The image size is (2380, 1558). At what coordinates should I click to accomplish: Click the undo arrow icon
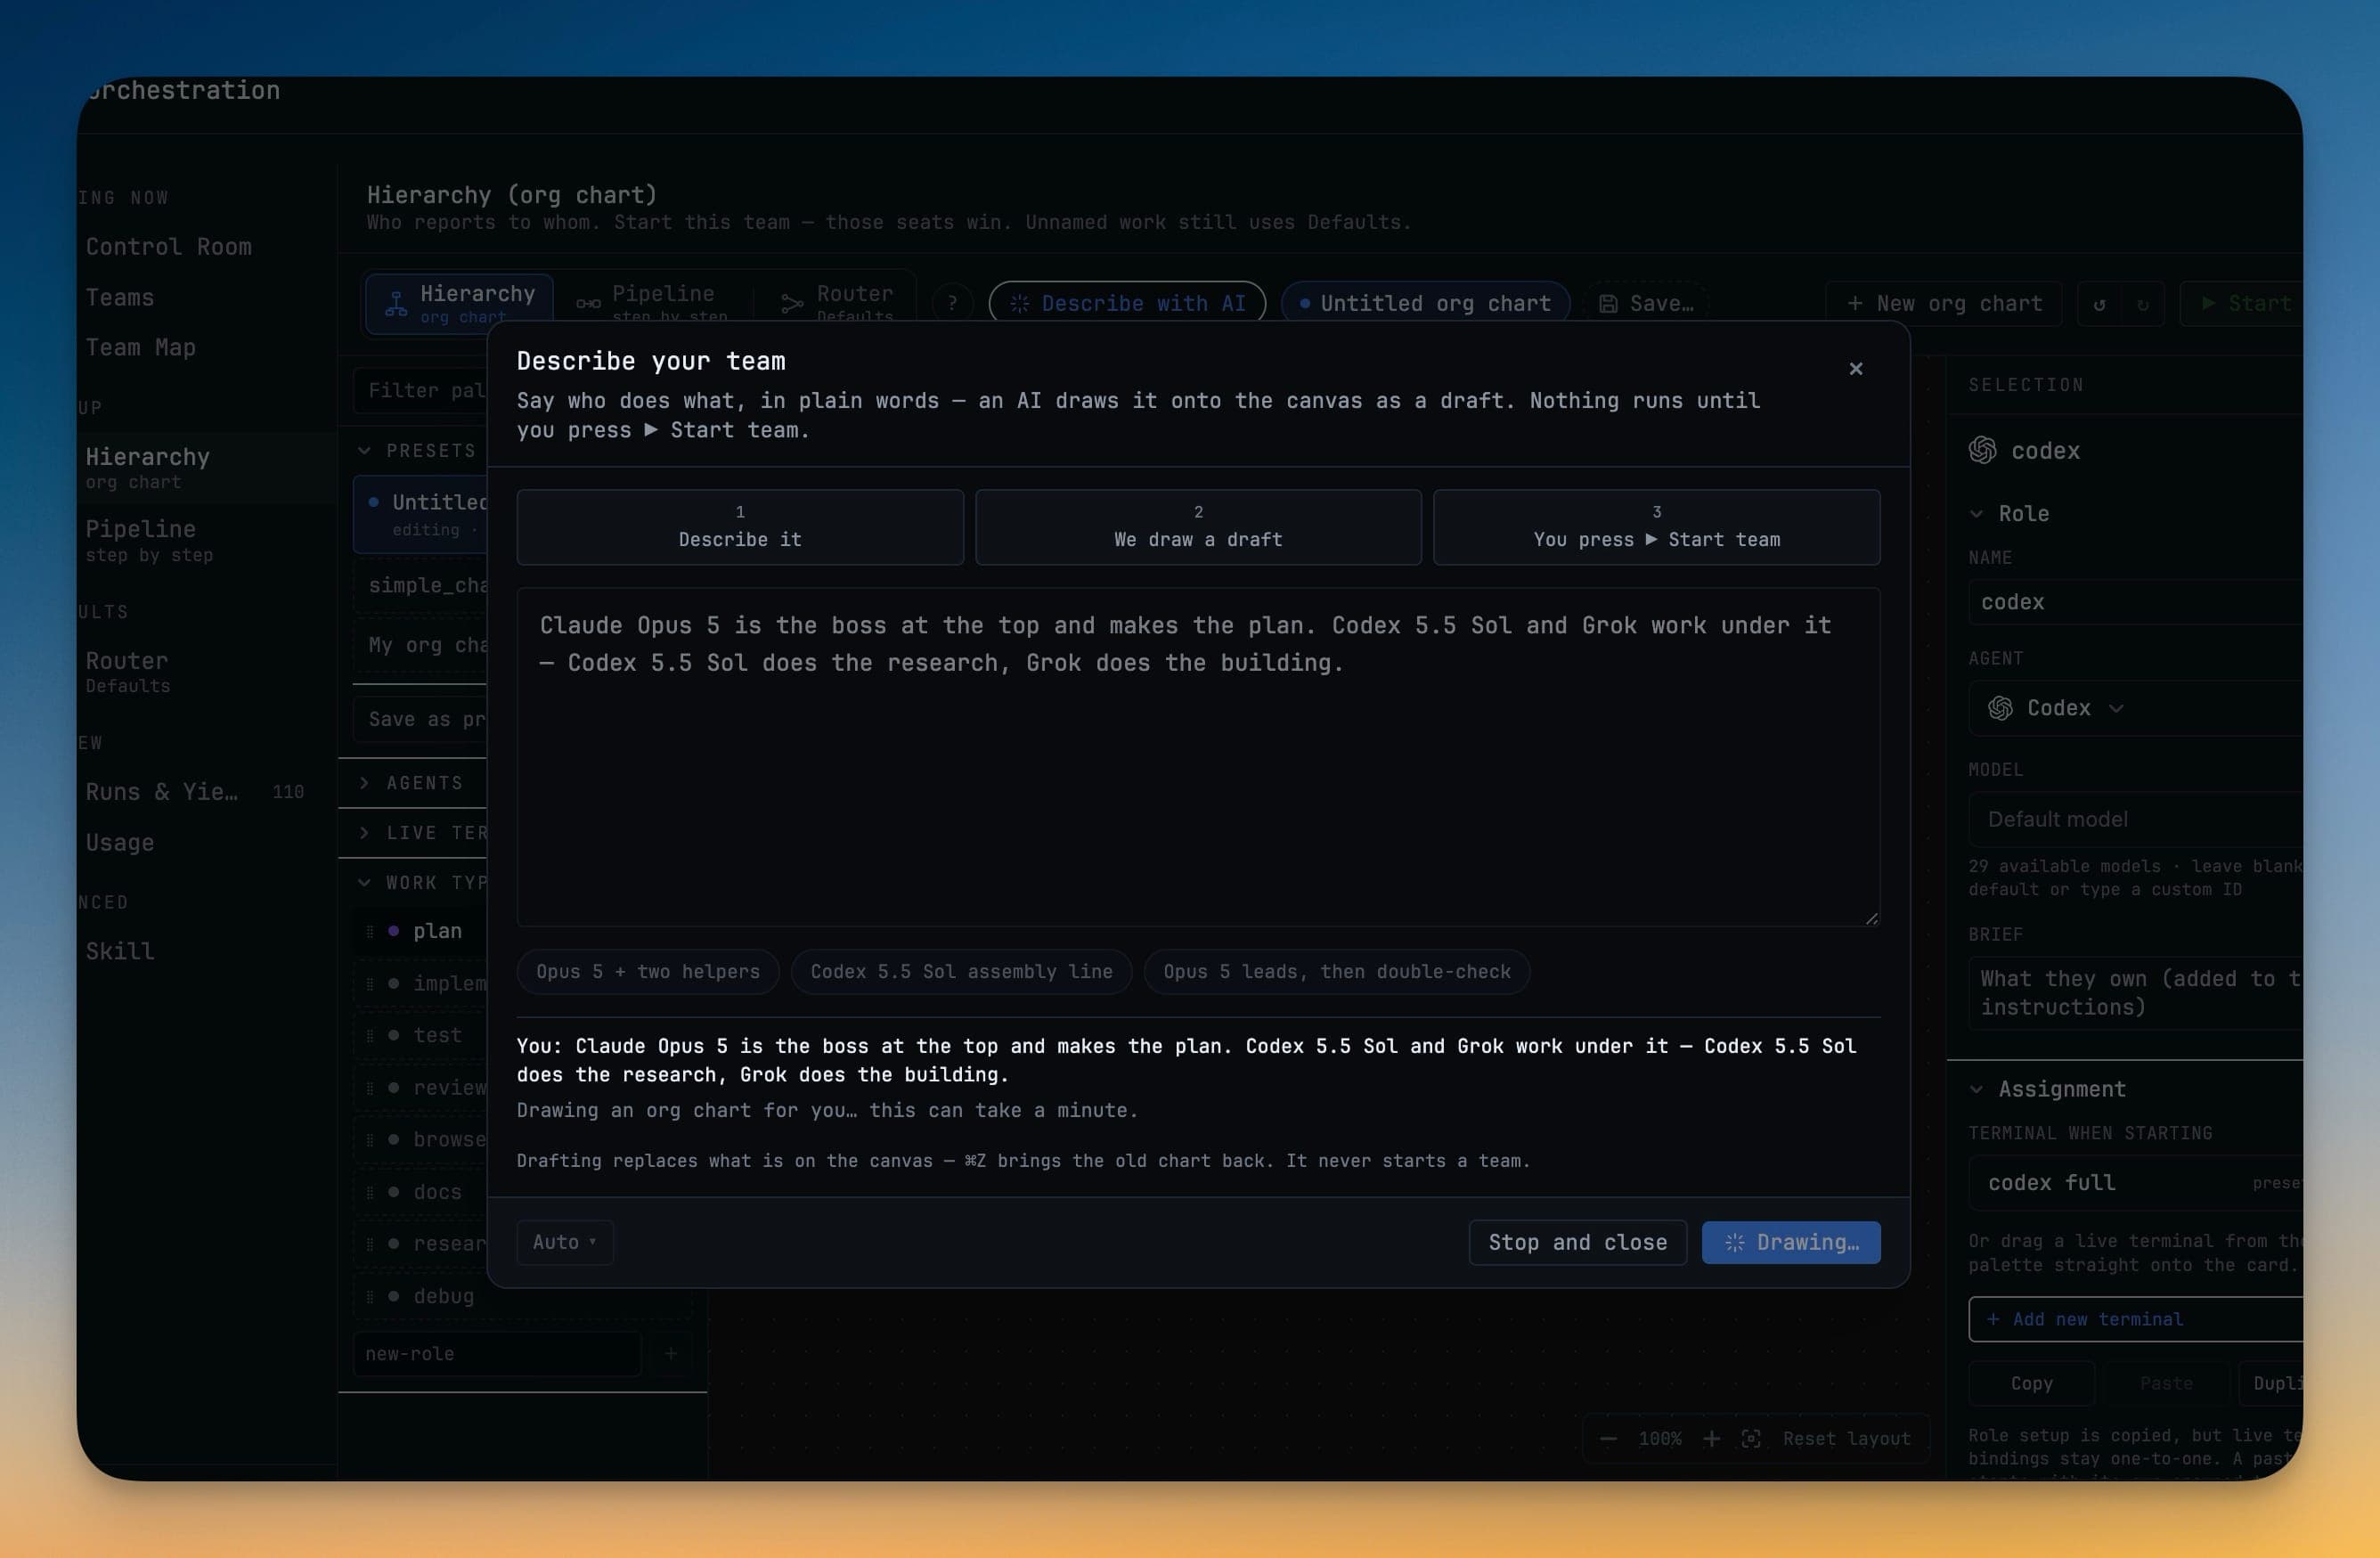click(2099, 304)
